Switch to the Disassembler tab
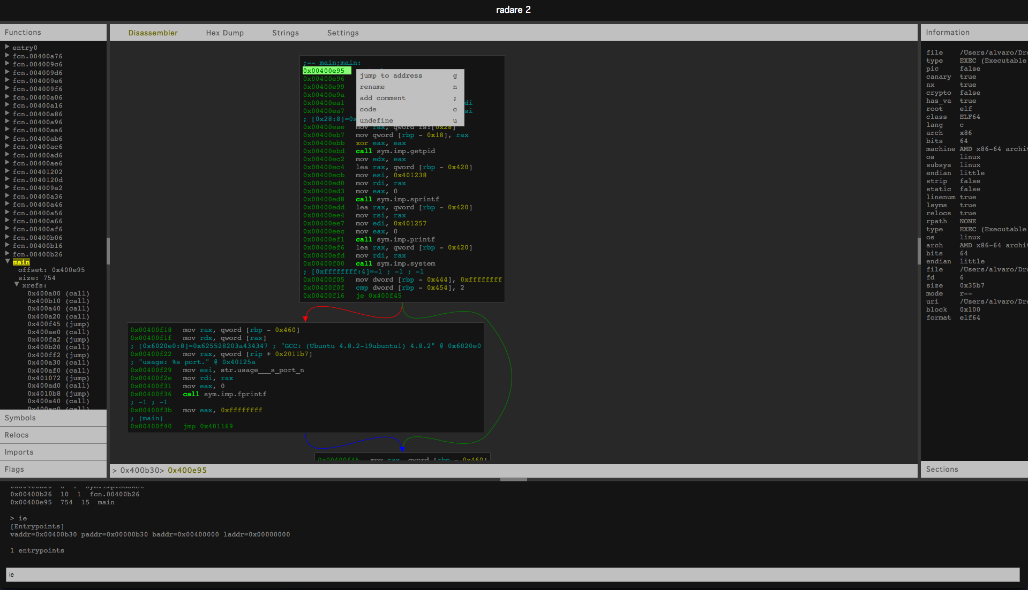The height and width of the screenshot is (590, 1028). [153, 33]
